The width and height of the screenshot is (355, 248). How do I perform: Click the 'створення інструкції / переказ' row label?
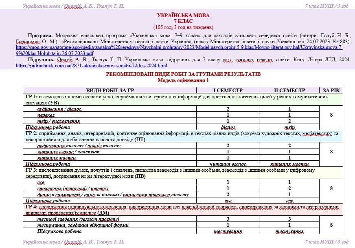click(73, 188)
